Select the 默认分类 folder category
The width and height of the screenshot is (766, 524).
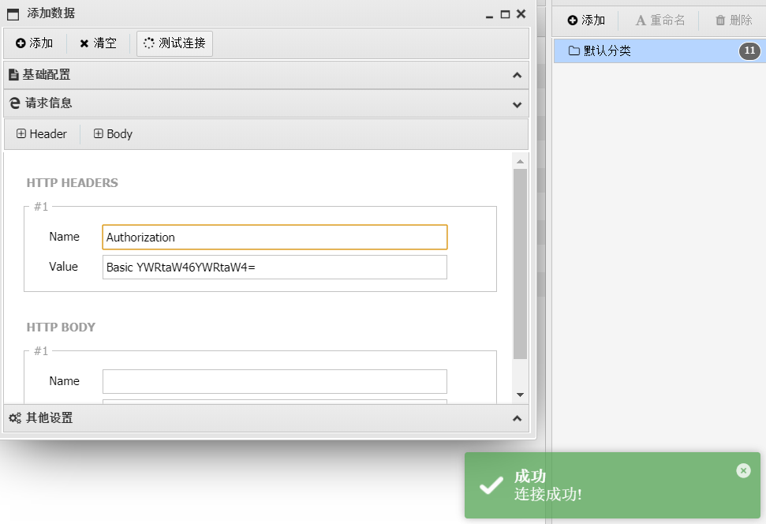[607, 51]
